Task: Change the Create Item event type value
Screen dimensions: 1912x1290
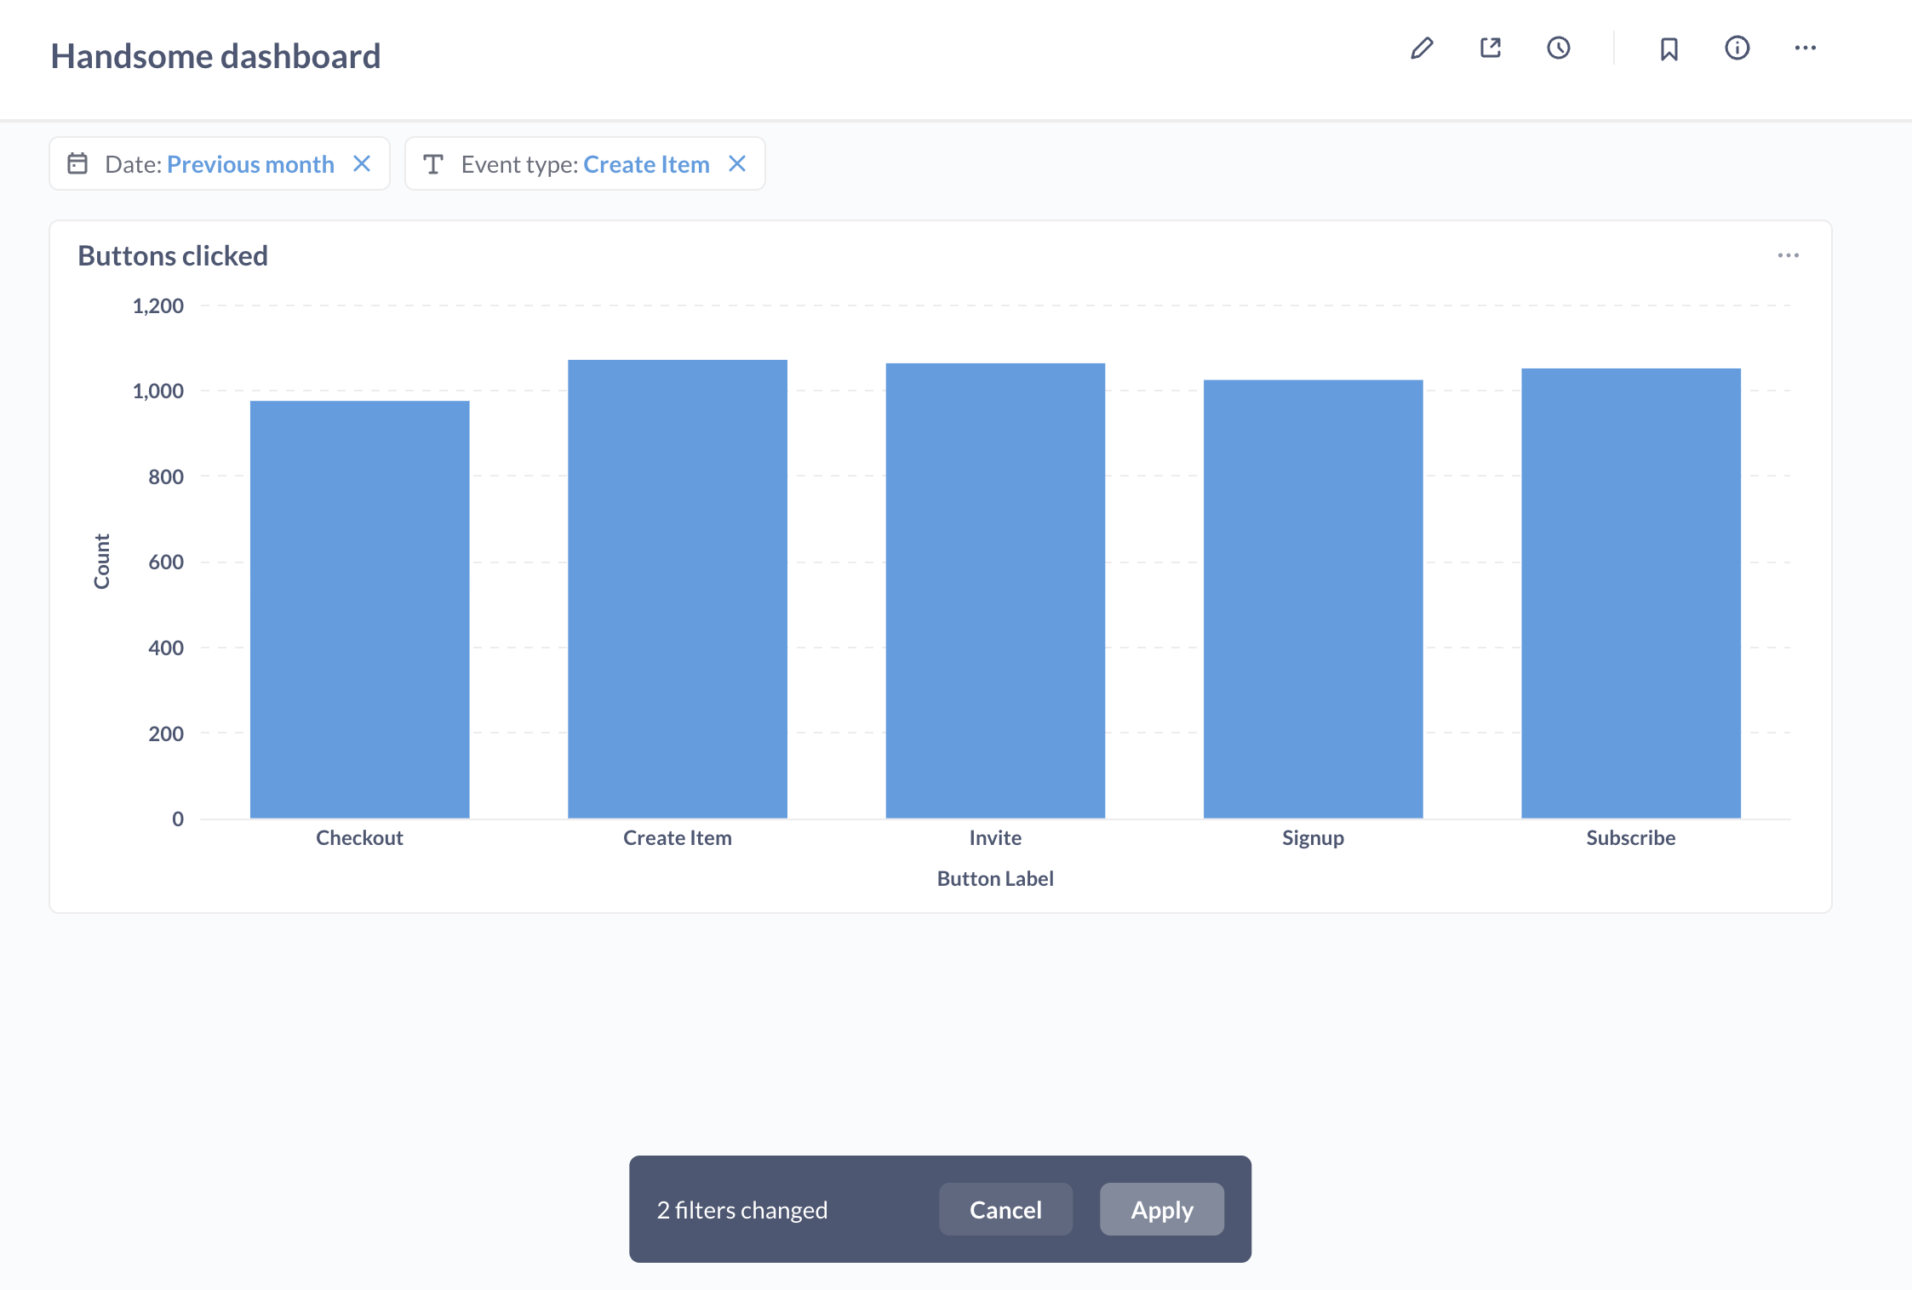Action: pyautogui.click(x=647, y=163)
